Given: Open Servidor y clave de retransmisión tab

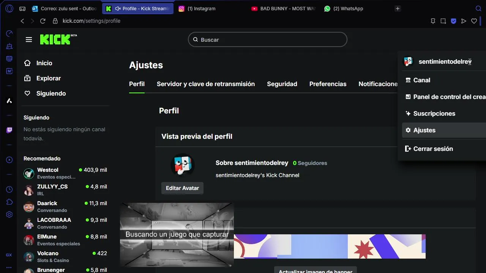Looking at the screenshot, I should pyautogui.click(x=206, y=84).
